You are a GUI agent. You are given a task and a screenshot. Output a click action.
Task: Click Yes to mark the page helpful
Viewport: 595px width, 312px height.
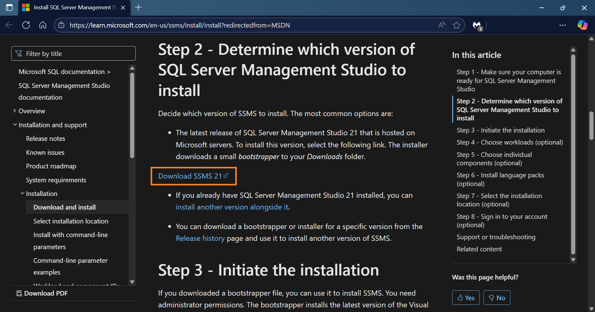pyautogui.click(x=465, y=297)
